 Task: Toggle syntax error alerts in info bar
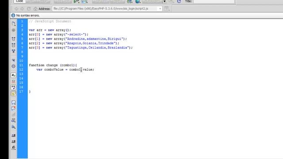[14, 94]
